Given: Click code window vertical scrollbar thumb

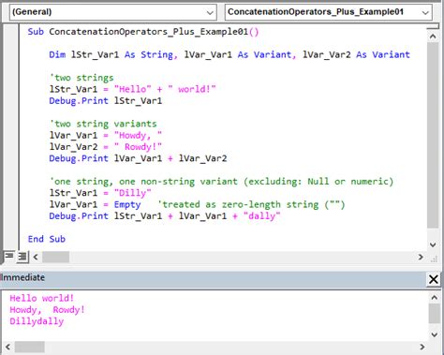Looking at the screenshot, I should pyautogui.click(x=433, y=135).
